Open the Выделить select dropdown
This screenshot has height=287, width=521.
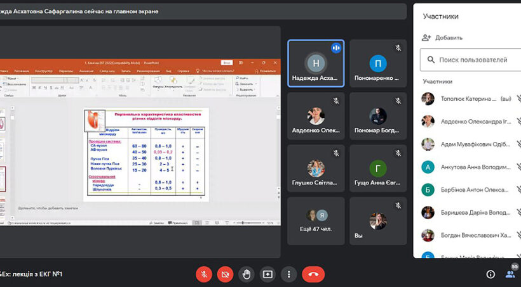tap(246, 89)
